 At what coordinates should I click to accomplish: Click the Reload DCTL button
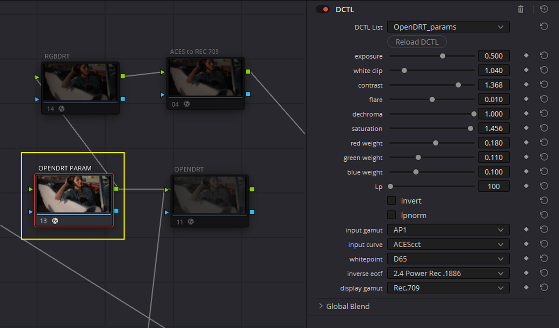pos(417,42)
